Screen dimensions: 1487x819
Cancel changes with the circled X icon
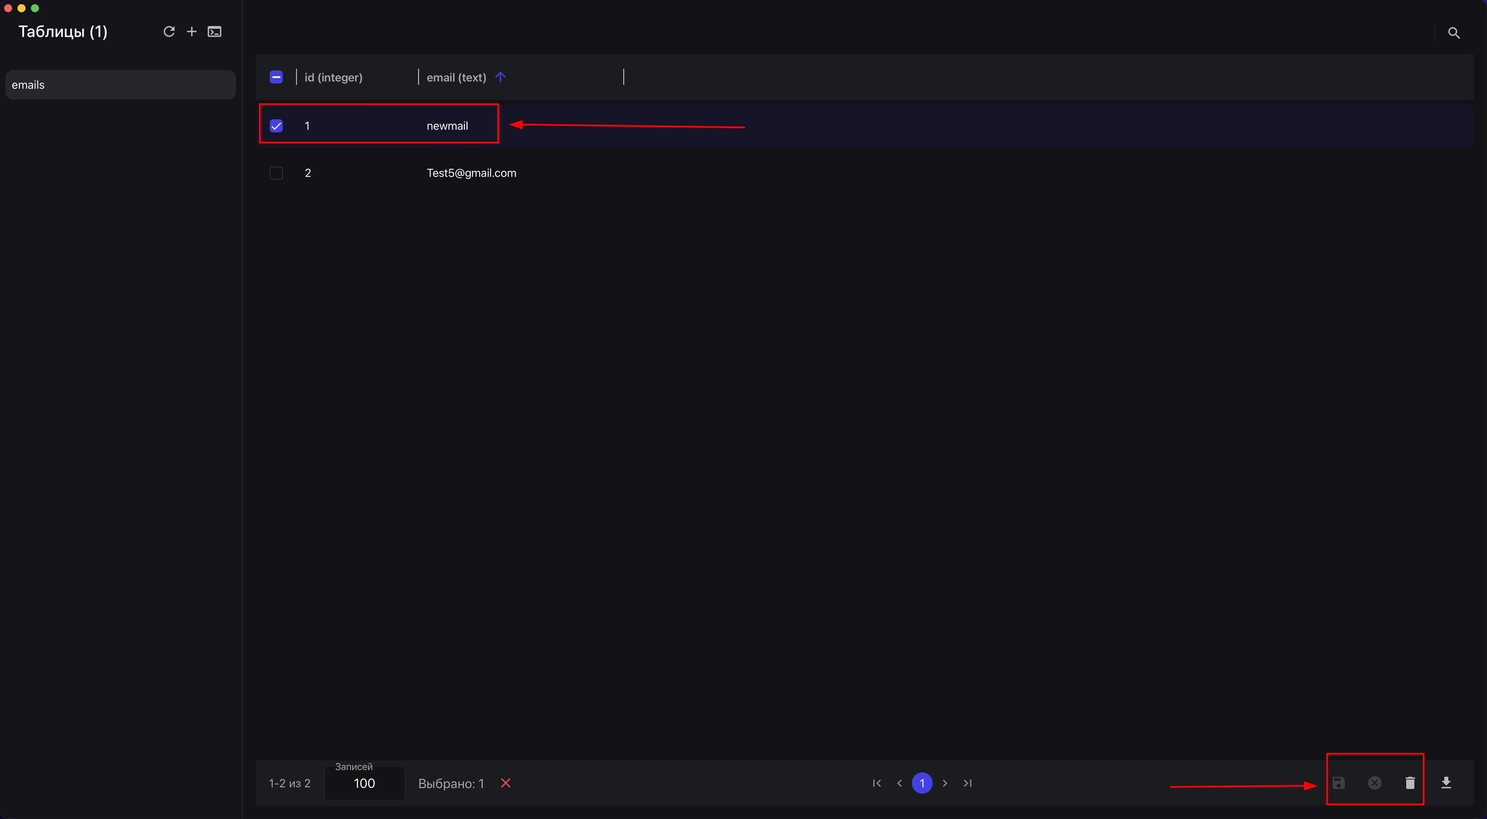1374,783
